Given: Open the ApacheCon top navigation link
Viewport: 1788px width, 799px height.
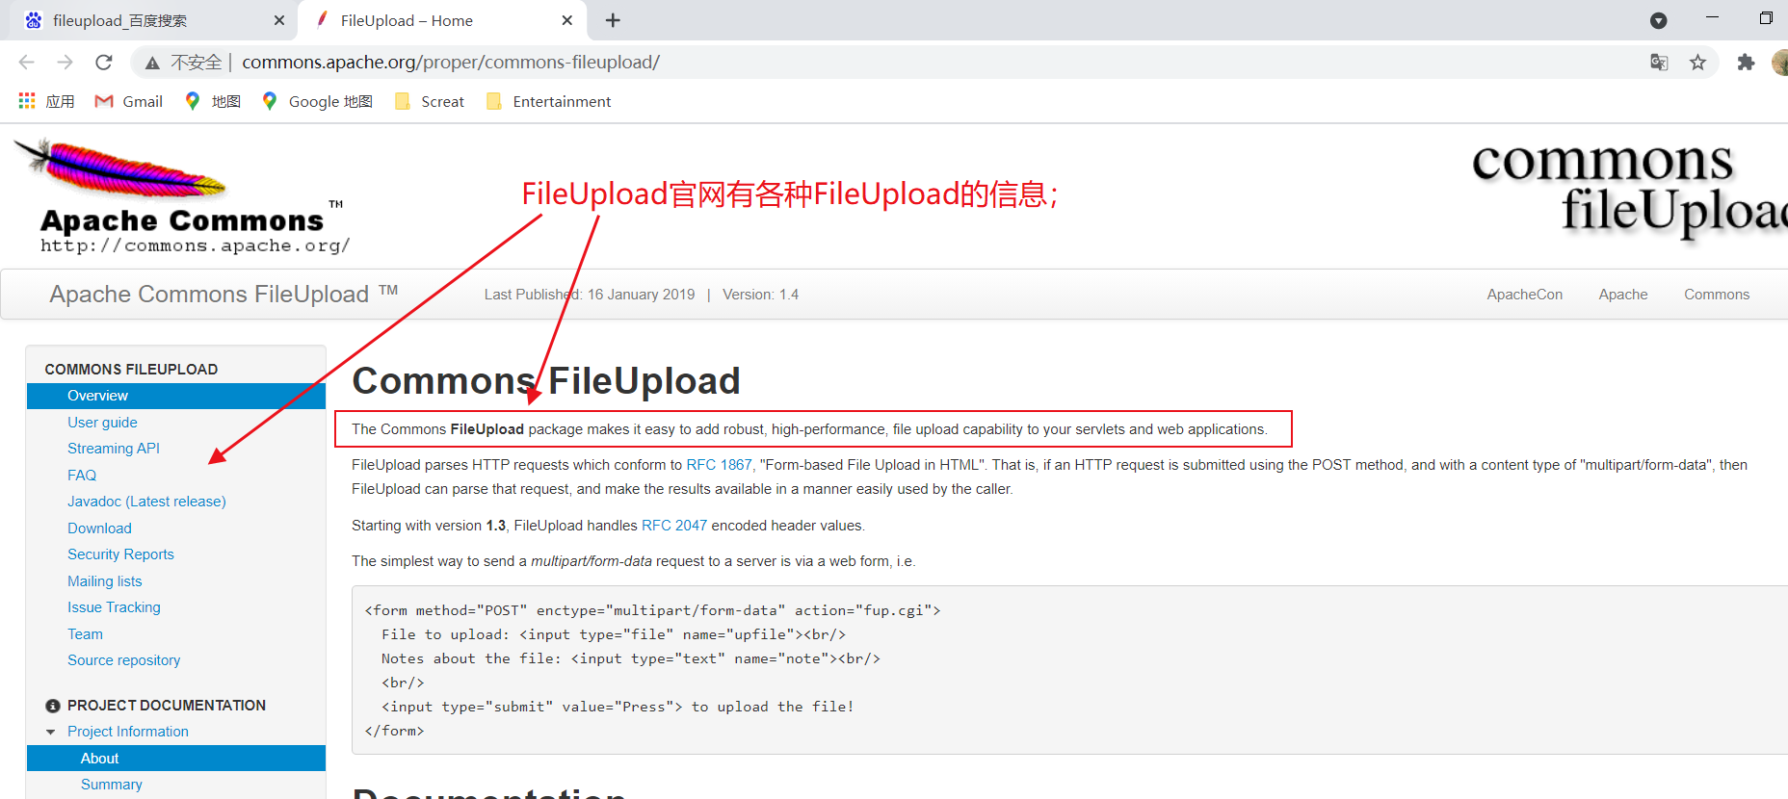Looking at the screenshot, I should coord(1525,295).
